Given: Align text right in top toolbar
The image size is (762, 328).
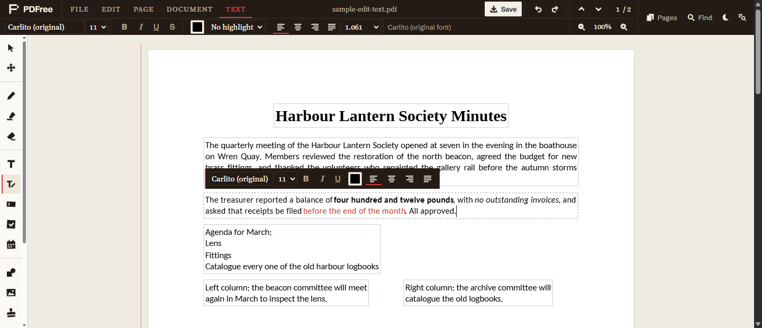Looking at the screenshot, I should coord(315,27).
